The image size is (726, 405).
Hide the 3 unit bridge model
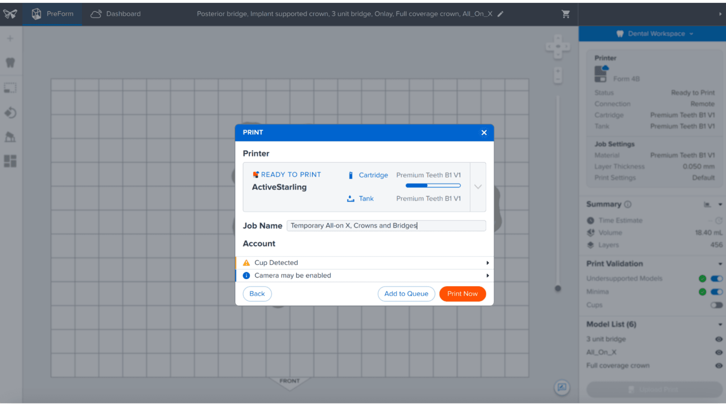pos(718,339)
